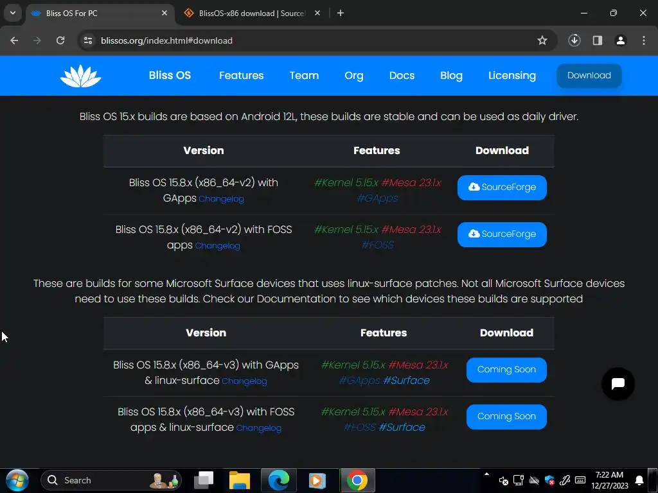Show hidden system tray icons
This screenshot has height=493, width=658.
487,474
